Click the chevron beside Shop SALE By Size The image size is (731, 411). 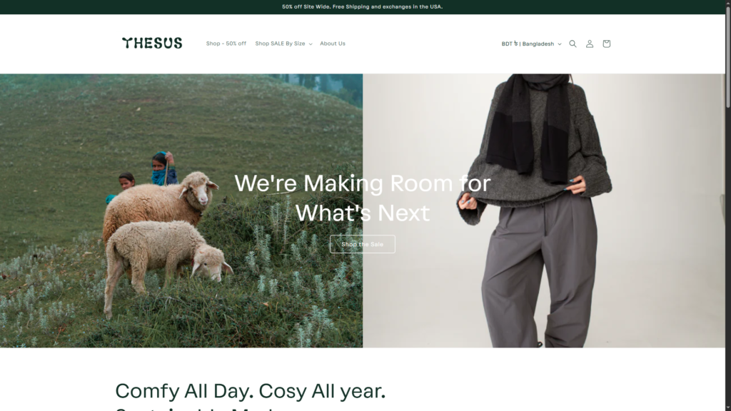(x=310, y=44)
